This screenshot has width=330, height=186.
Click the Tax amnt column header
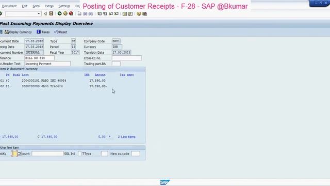click(127, 75)
